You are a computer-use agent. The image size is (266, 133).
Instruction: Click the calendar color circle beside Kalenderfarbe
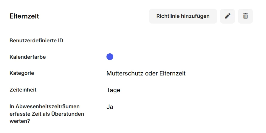pos(110,57)
